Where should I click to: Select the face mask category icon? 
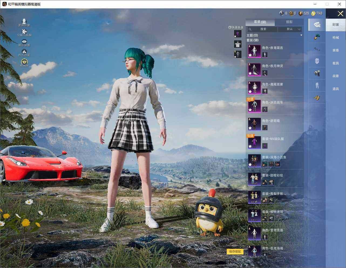tap(317, 61)
